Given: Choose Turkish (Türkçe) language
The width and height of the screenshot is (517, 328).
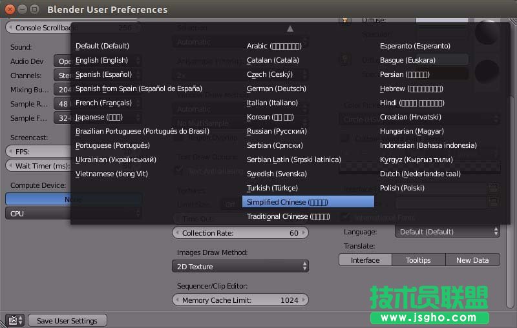Looking at the screenshot, I should 272,188.
